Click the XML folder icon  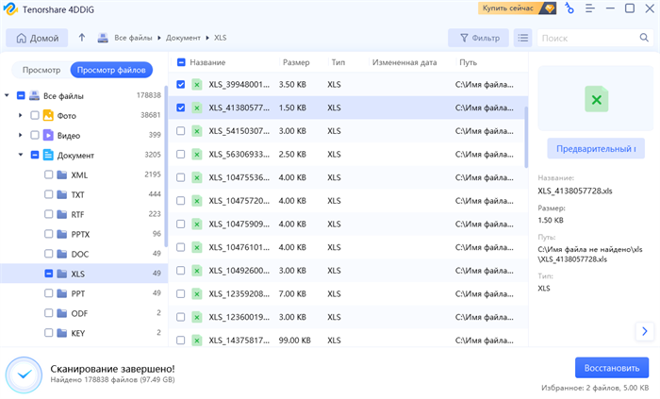click(62, 175)
